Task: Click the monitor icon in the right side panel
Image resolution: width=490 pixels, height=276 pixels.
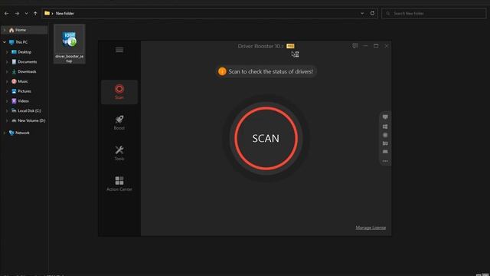Action: [385, 117]
